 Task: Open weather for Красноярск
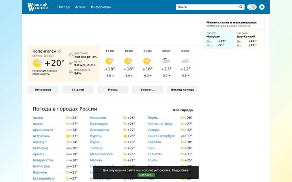click(x=100, y=130)
